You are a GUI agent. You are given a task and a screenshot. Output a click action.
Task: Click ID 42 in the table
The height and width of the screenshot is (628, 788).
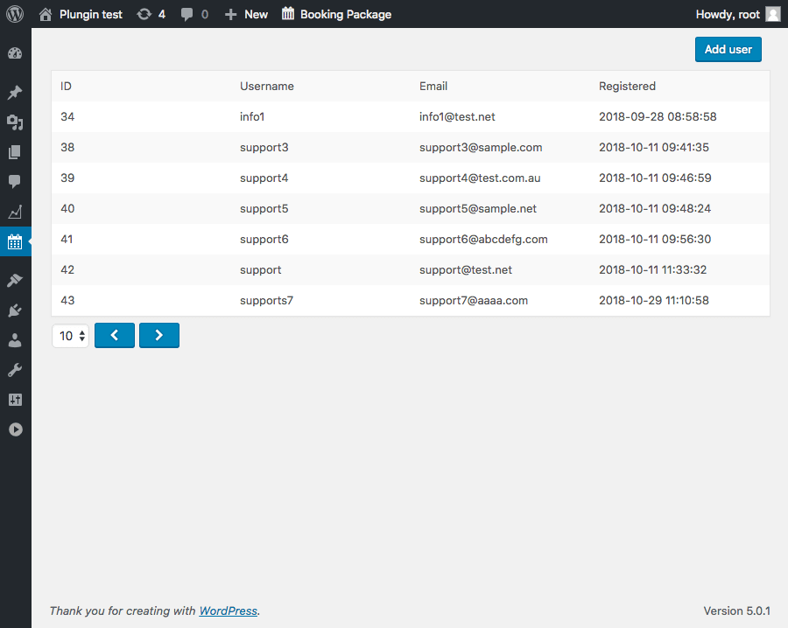pyautogui.click(x=67, y=270)
